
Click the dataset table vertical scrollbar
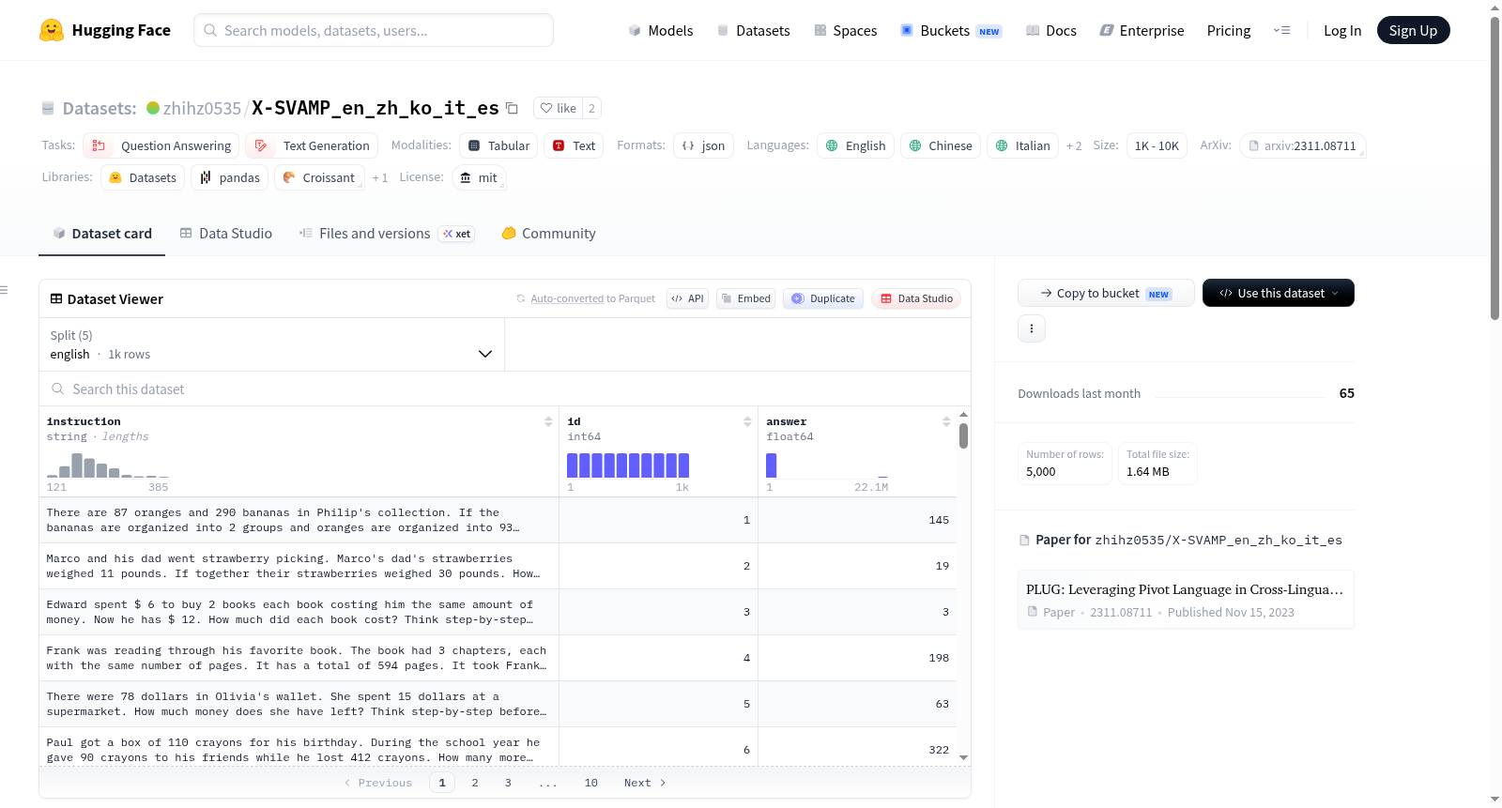[963, 436]
